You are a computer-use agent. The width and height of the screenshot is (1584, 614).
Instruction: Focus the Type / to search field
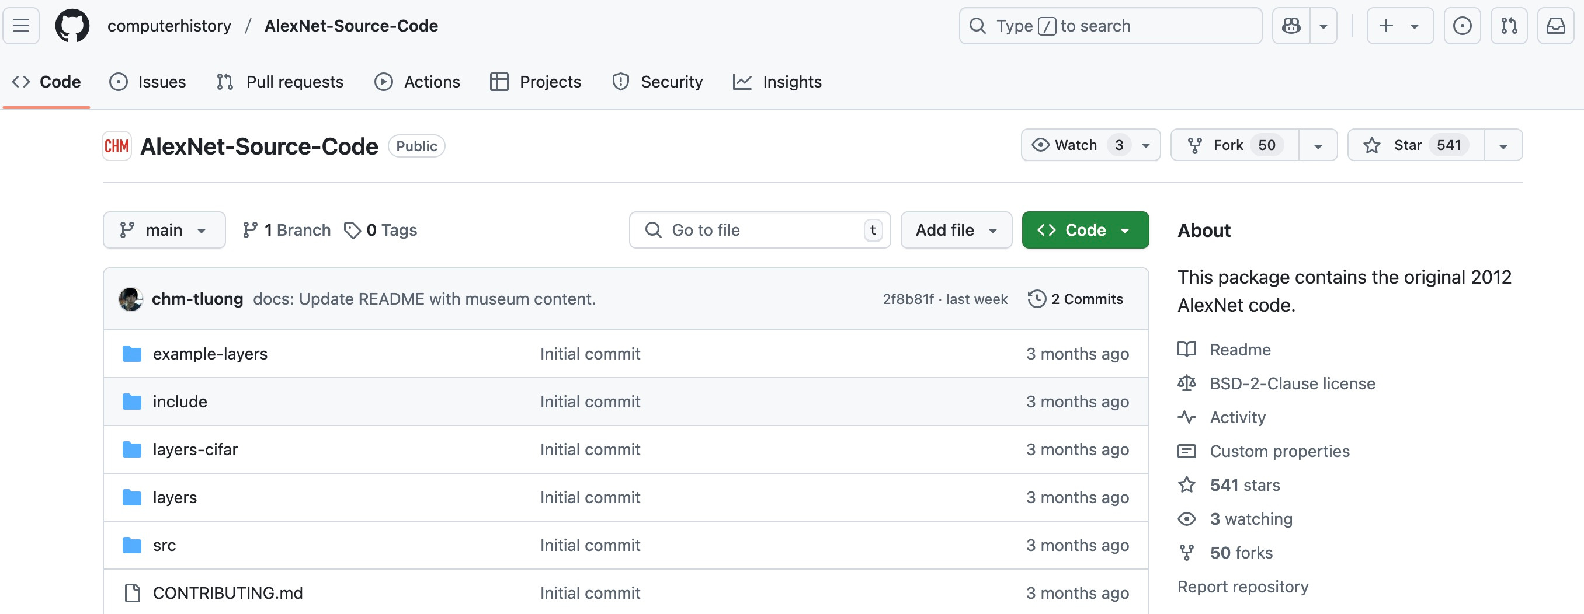click(x=1110, y=26)
